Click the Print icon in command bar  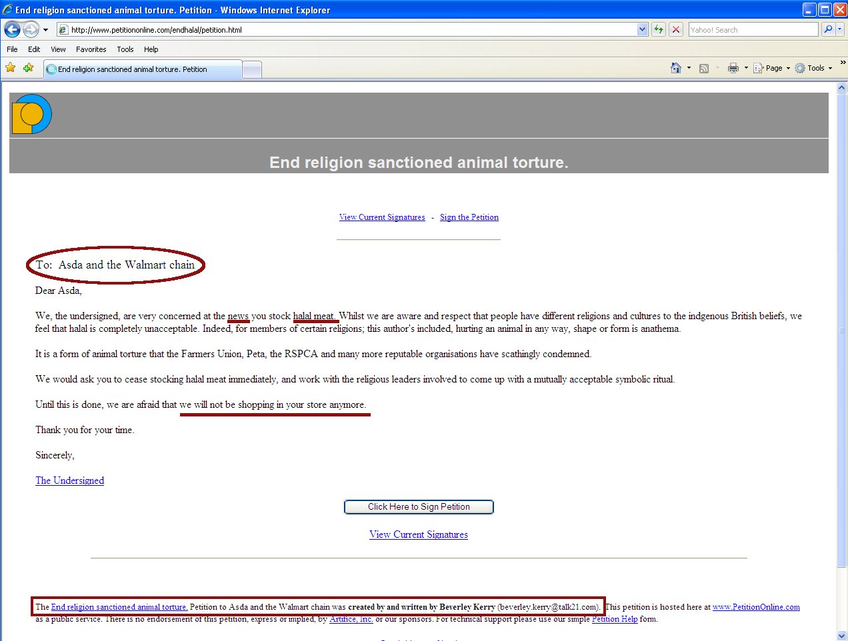pyautogui.click(x=733, y=68)
